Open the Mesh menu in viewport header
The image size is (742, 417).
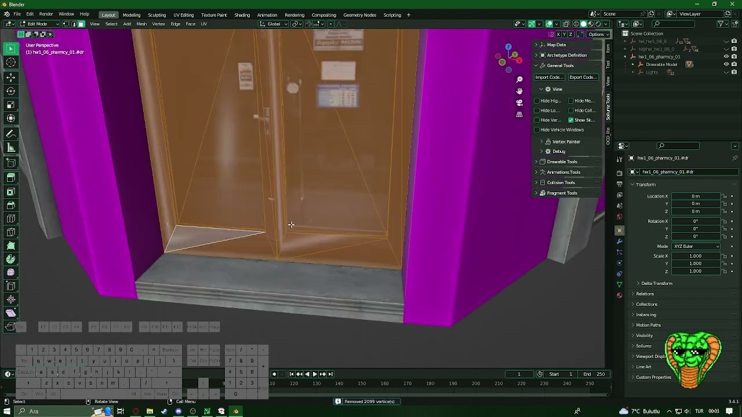(x=141, y=24)
